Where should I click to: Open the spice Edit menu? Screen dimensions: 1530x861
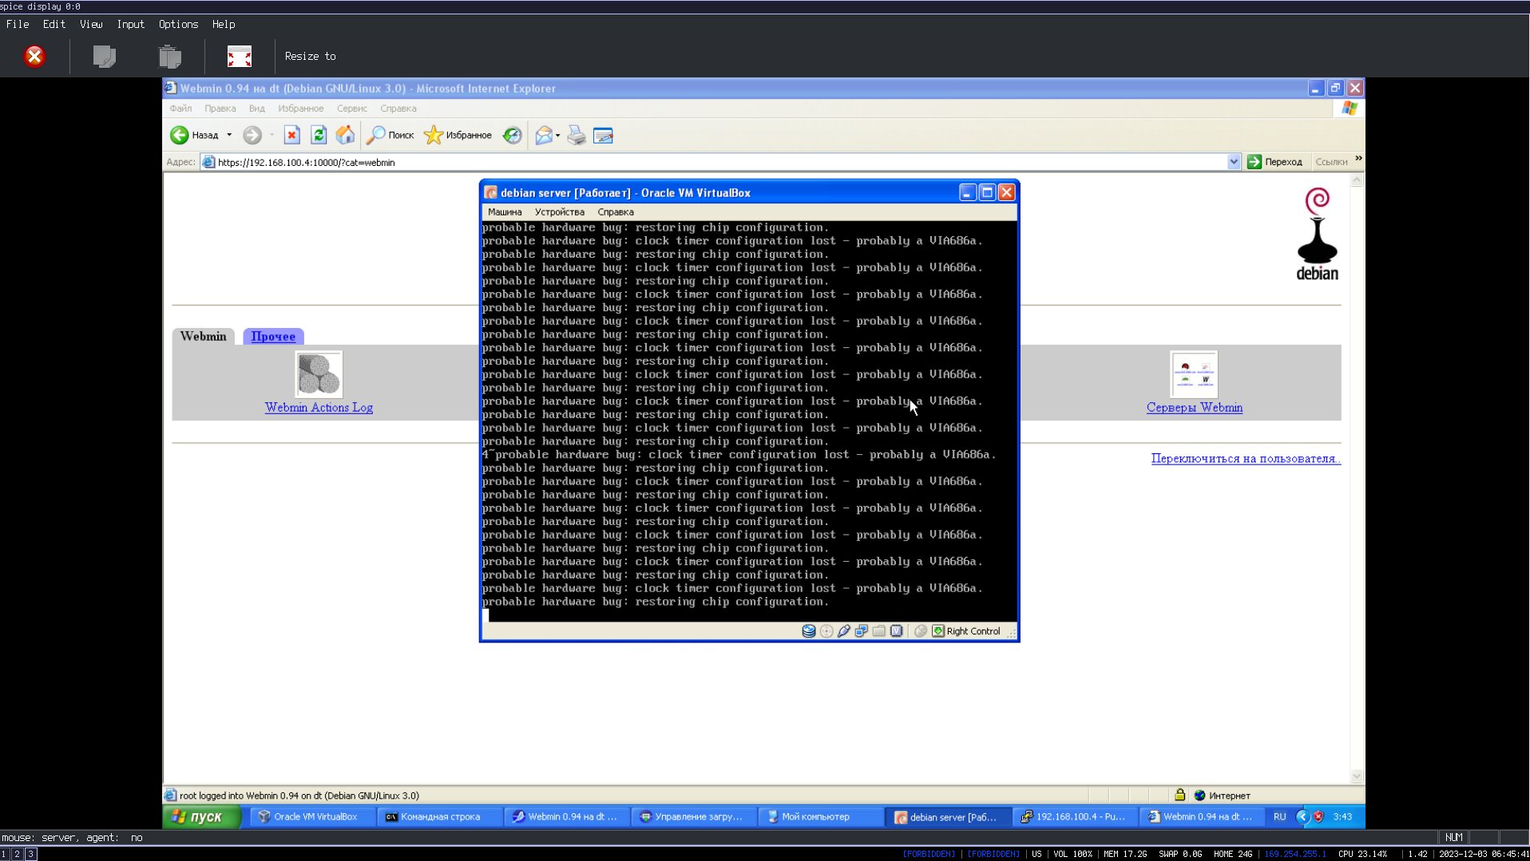click(54, 24)
